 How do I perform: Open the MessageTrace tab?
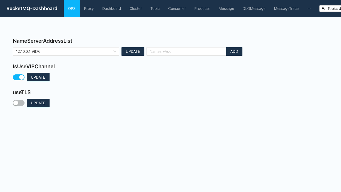coord(286,9)
